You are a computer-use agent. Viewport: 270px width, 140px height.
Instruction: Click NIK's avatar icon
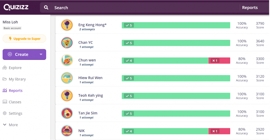67,131
